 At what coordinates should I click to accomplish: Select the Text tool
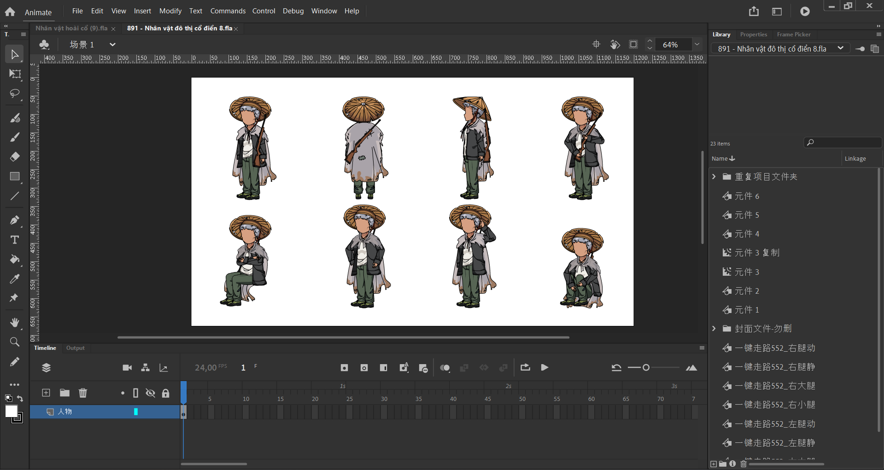(15, 240)
